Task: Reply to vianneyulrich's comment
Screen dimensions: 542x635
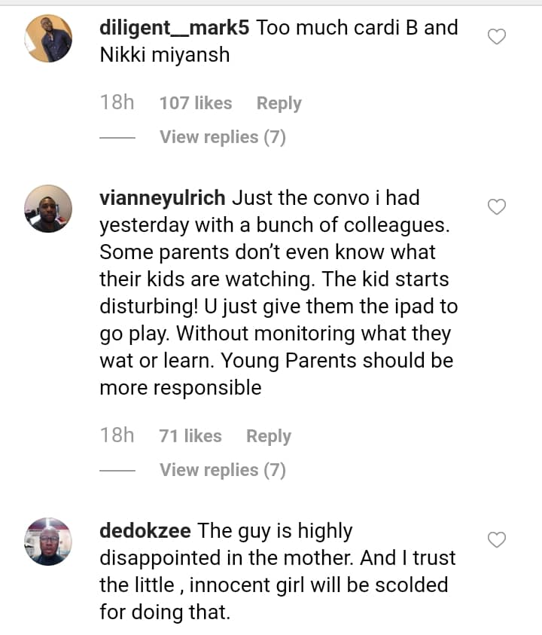Action: pyautogui.click(x=269, y=436)
